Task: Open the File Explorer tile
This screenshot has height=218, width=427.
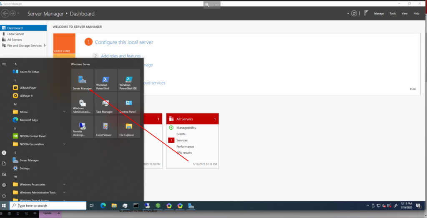Action: [x=129, y=126]
